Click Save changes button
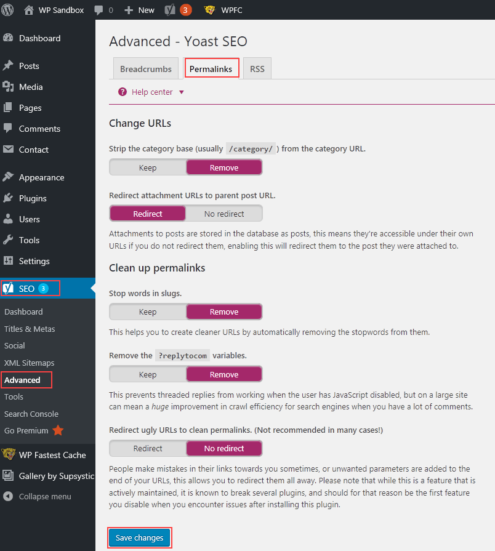The image size is (495, 551). (x=140, y=537)
